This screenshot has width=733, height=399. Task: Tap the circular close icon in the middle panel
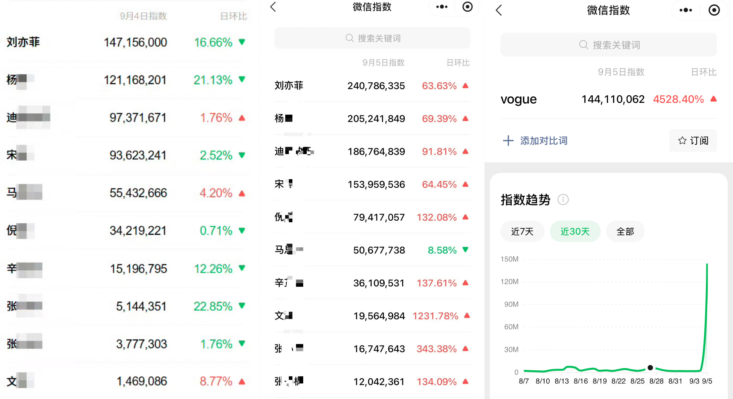coord(467,7)
